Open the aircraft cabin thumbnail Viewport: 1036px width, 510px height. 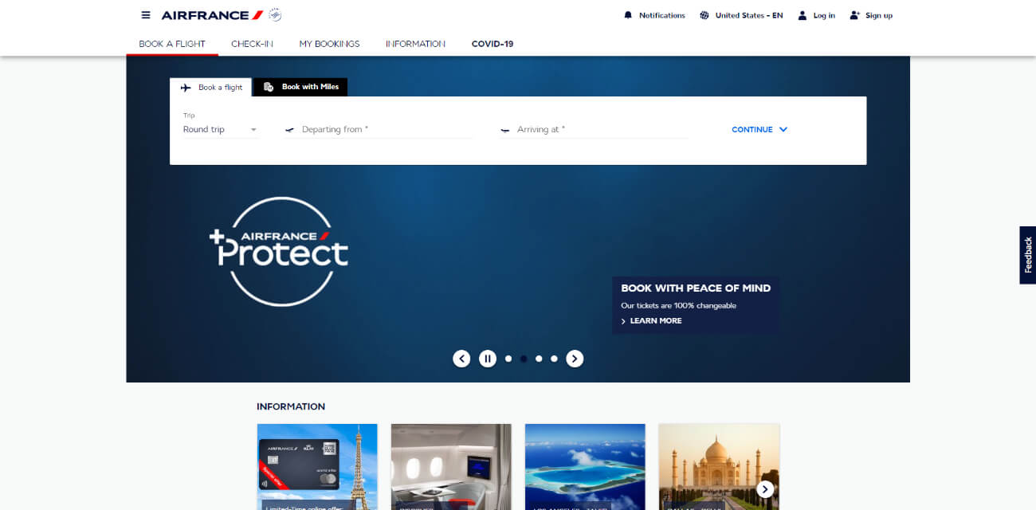451,467
